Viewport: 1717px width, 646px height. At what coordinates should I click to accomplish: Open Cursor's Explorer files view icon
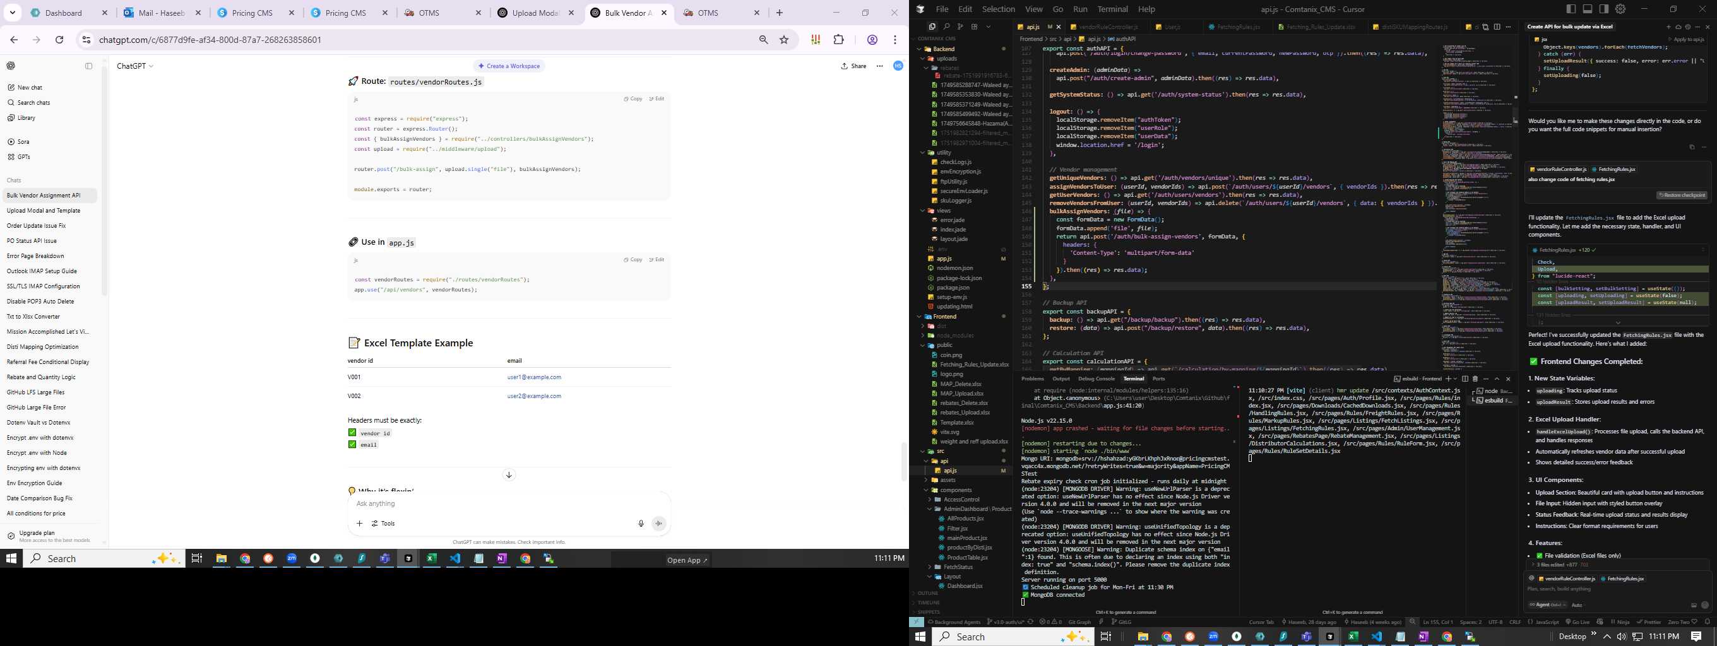click(932, 26)
